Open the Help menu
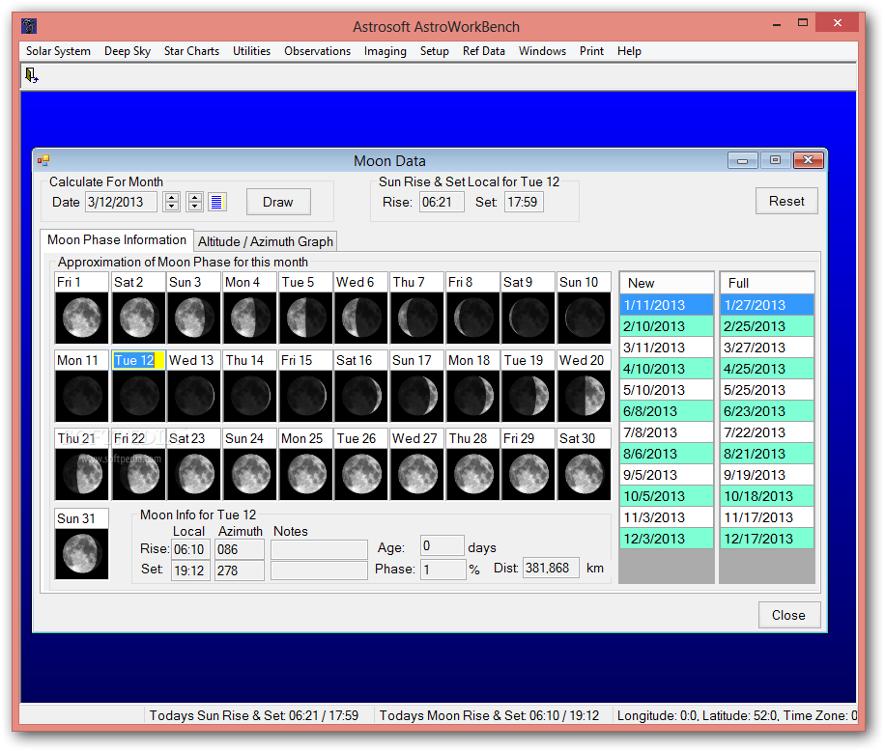885x751 pixels. click(x=629, y=51)
